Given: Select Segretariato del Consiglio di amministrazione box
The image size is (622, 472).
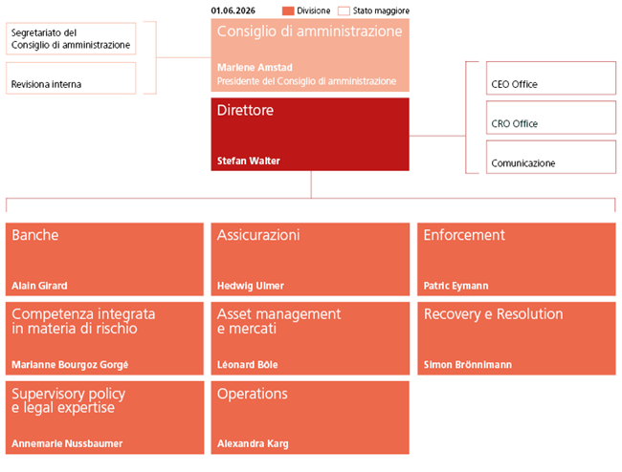Looking at the screenshot, I should point(71,38).
